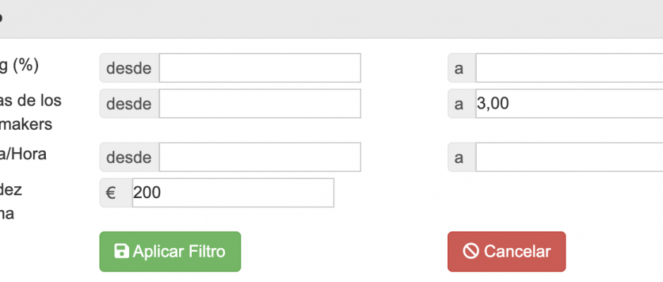Click the ban circle icon on Cancelar

pos(471,252)
